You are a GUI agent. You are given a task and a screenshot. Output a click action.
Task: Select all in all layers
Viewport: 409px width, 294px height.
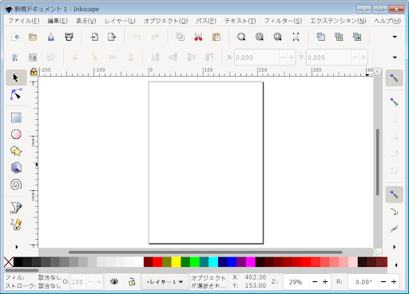coord(33,58)
